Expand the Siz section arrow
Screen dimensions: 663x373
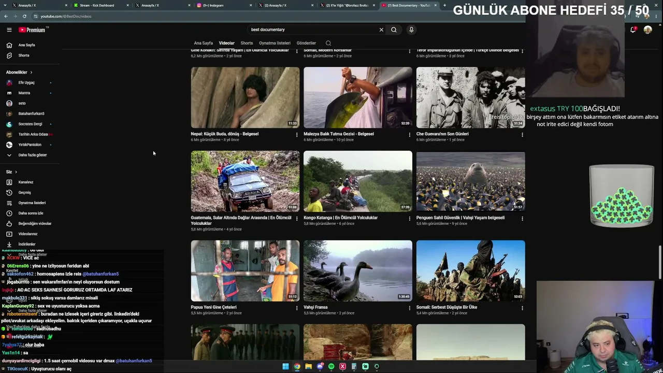16,171
